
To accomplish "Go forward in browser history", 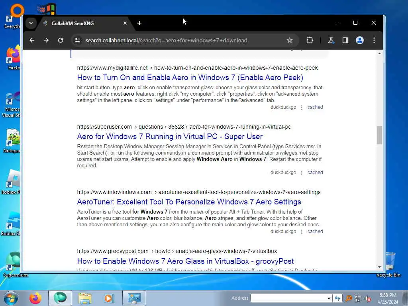I will coord(46,40).
